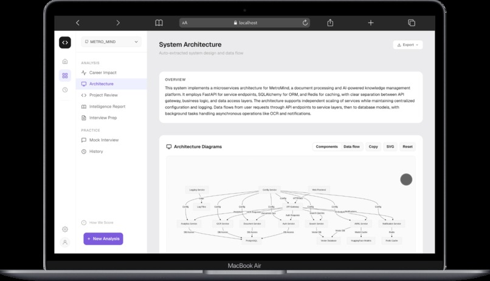Switch to the Components diagram tab
Screen dimensions: 490x281
326,147
